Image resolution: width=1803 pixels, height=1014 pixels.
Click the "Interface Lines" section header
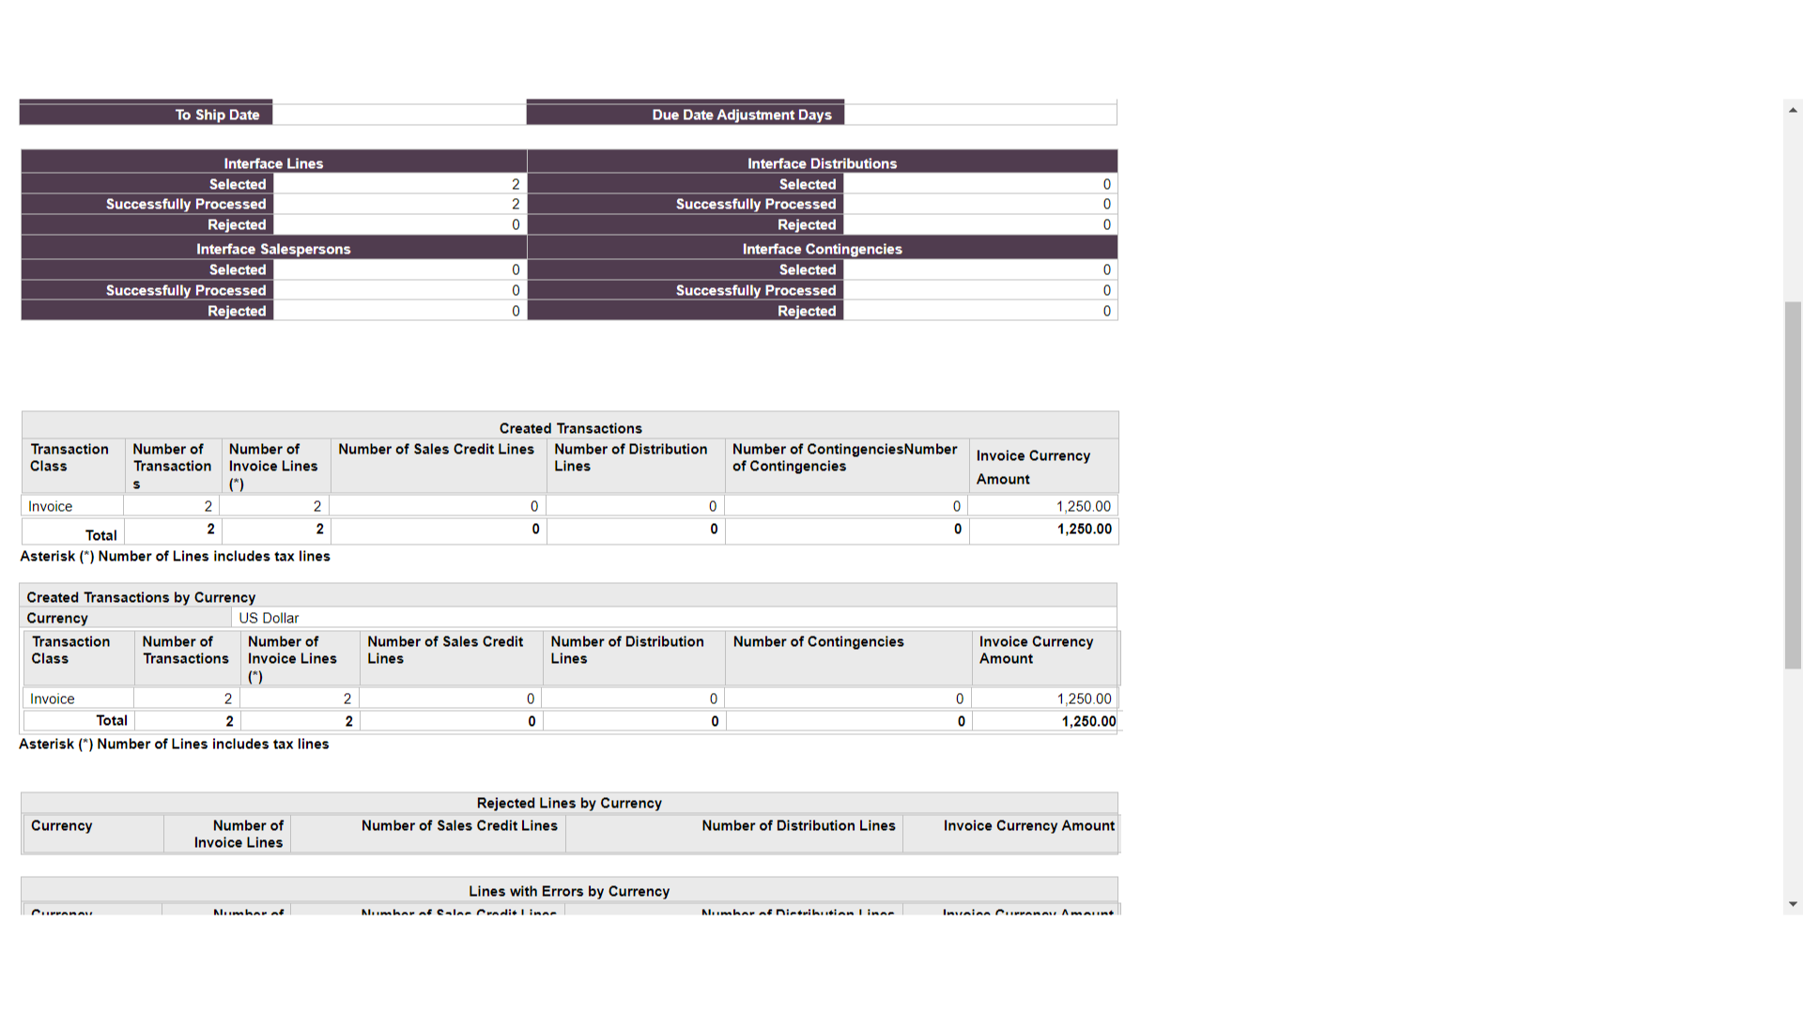click(273, 162)
